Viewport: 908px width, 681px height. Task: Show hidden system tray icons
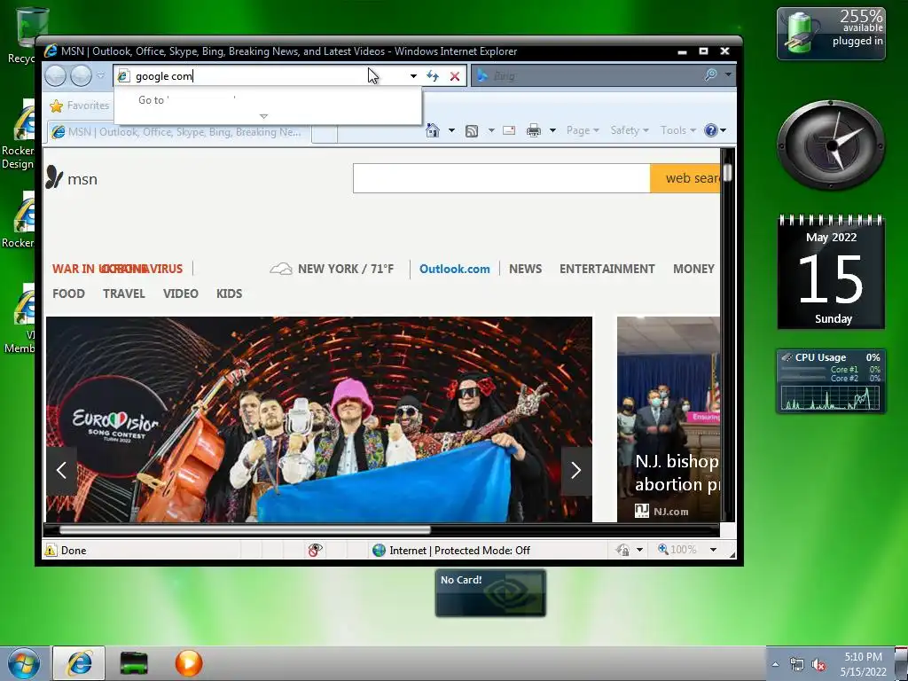pyautogui.click(x=776, y=665)
